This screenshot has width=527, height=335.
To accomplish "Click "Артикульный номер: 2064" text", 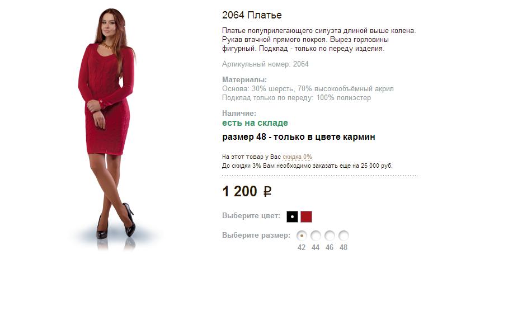I will click(x=265, y=64).
